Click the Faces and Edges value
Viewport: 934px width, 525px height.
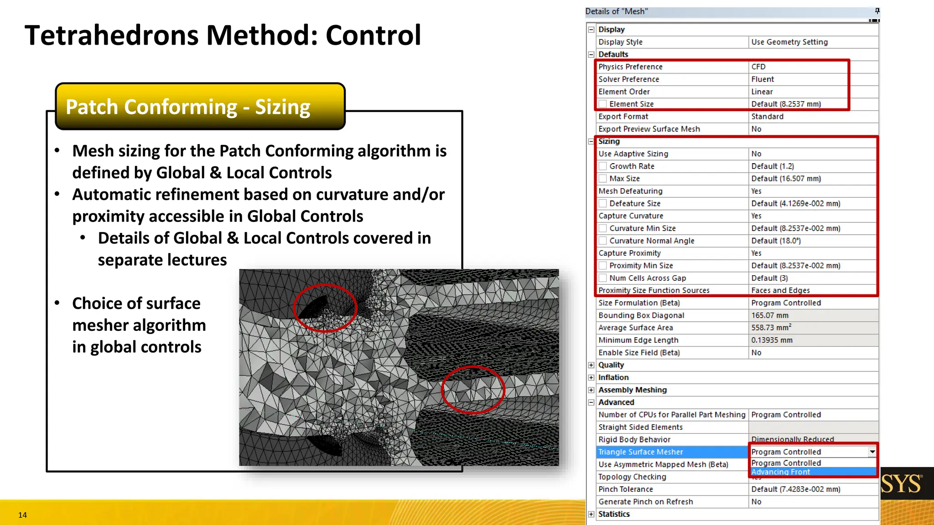point(814,290)
